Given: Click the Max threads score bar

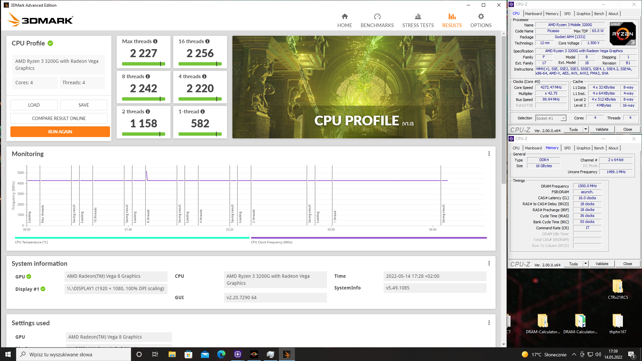Looking at the screenshot, I should coord(143,64).
